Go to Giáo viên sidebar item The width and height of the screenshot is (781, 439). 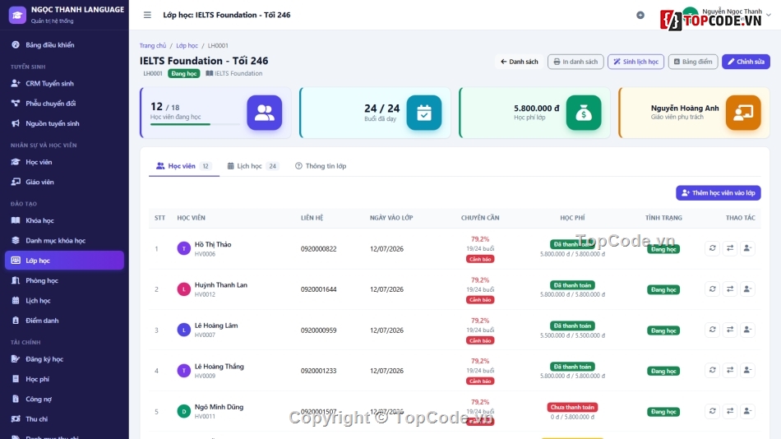click(x=64, y=182)
